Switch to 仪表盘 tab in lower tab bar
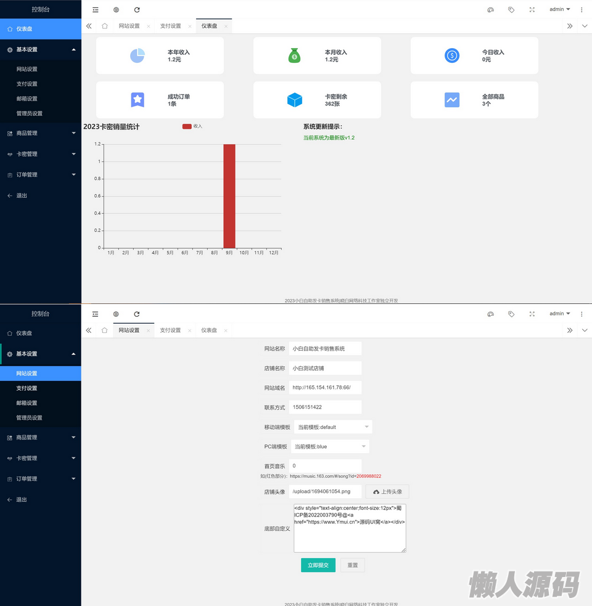Viewport: 592px width, 606px height. point(209,330)
